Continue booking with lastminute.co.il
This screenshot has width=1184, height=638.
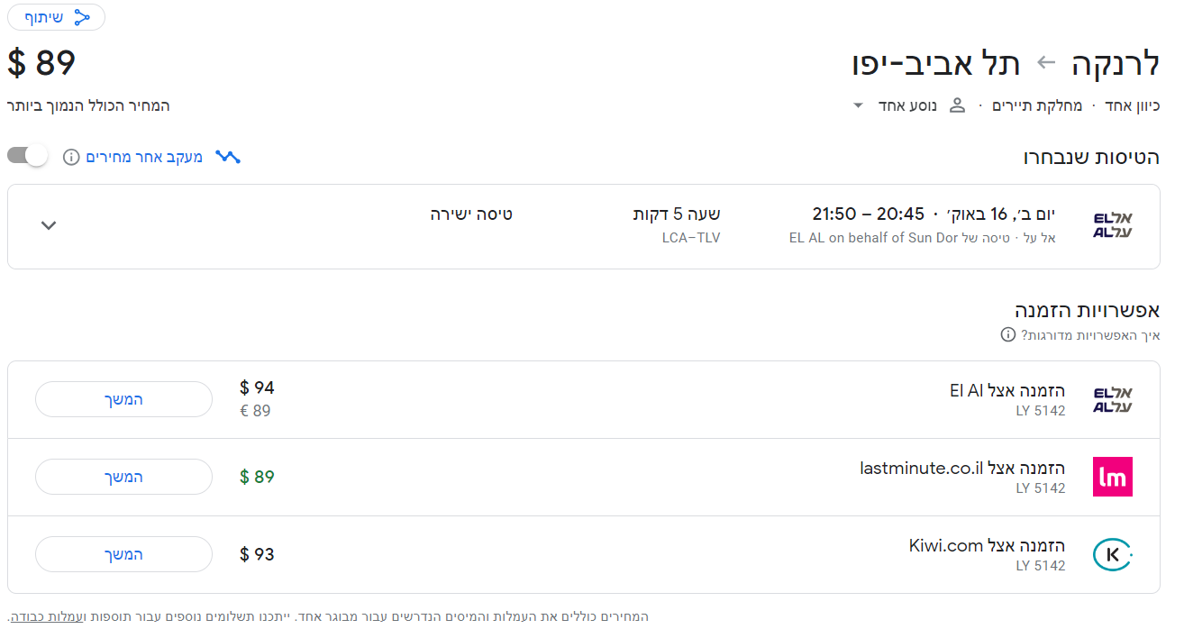123,477
